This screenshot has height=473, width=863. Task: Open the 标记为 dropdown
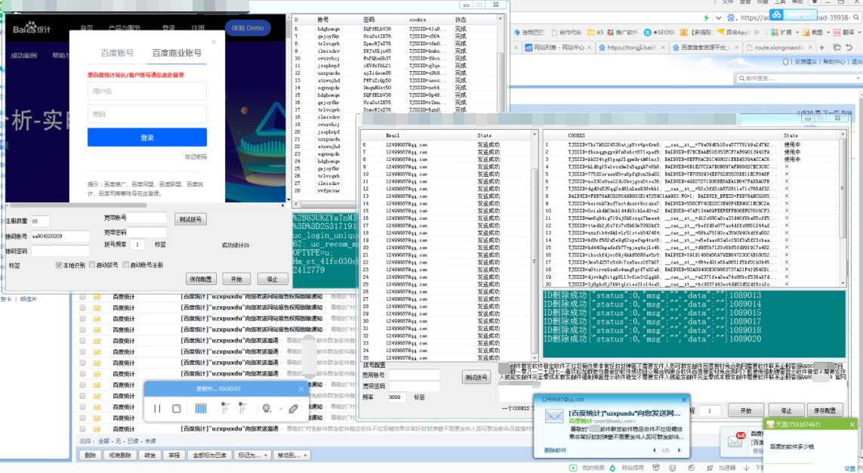tap(253, 456)
